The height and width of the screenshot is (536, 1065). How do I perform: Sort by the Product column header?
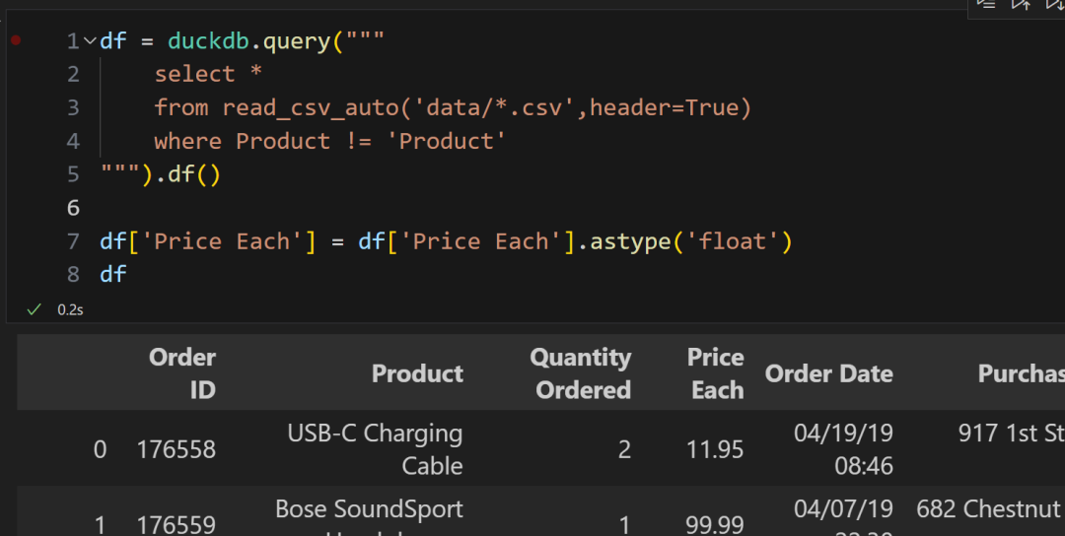[x=417, y=373]
